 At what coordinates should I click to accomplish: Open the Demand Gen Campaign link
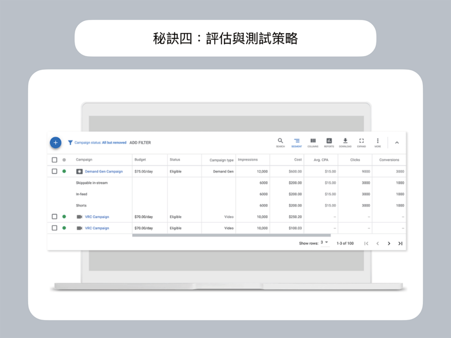point(104,172)
